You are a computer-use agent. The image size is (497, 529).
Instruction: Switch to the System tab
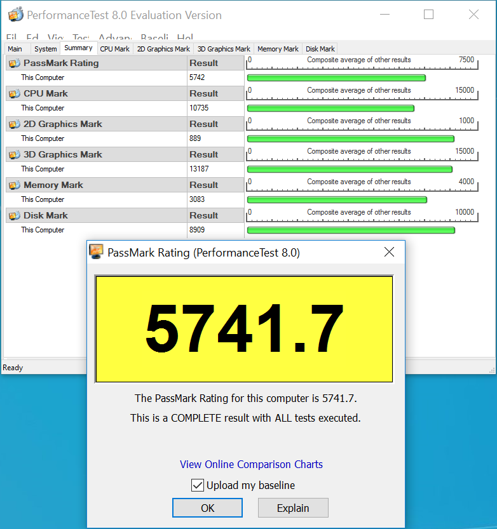tap(46, 49)
